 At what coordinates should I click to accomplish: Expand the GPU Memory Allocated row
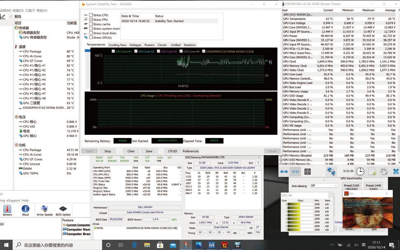pos(281,156)
